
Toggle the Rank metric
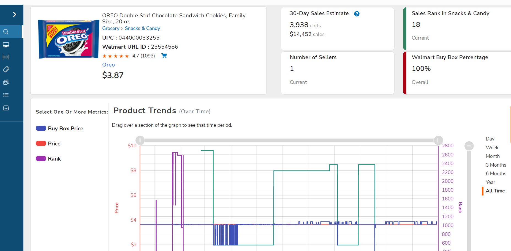click(x=48, y=159)
